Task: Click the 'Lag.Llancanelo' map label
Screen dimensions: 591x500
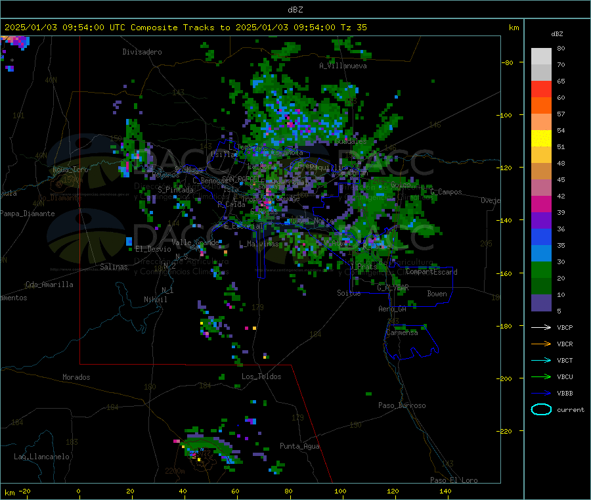Action: point(41,457)
